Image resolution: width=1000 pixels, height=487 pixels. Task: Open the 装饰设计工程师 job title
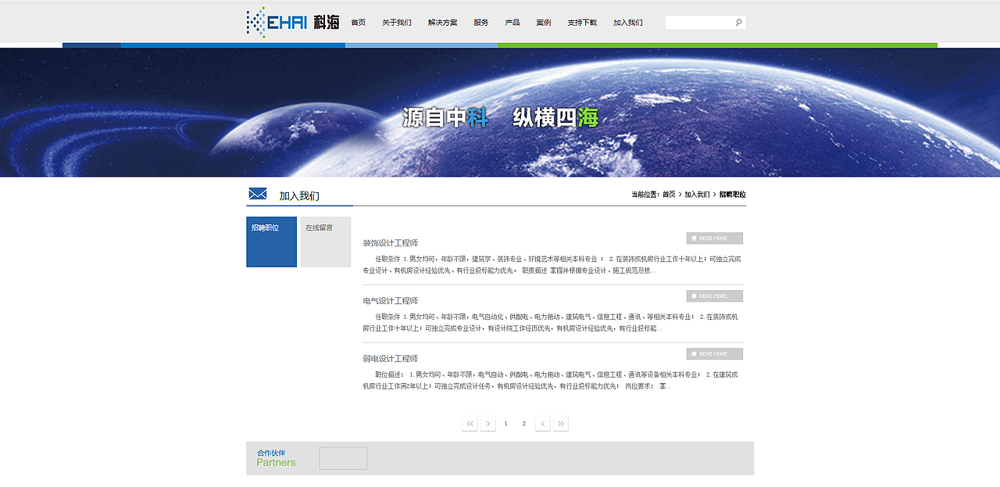391,243
